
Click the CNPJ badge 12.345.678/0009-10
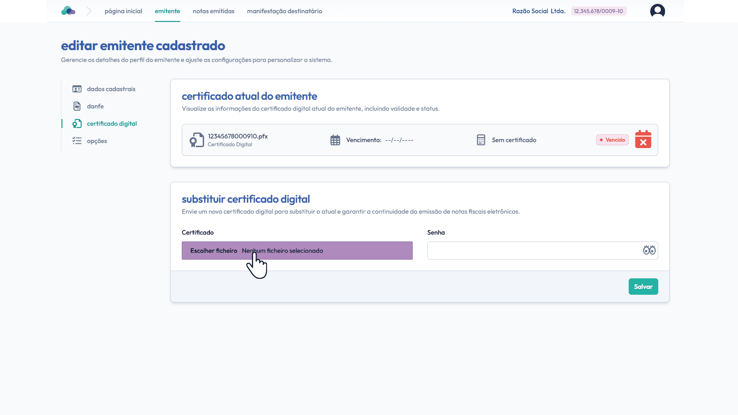(598, 11)
